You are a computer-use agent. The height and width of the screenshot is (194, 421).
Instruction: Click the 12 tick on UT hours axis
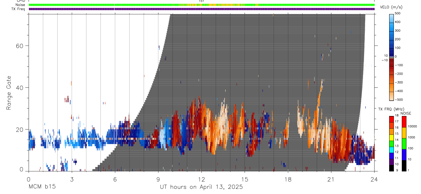click(202, 179)
